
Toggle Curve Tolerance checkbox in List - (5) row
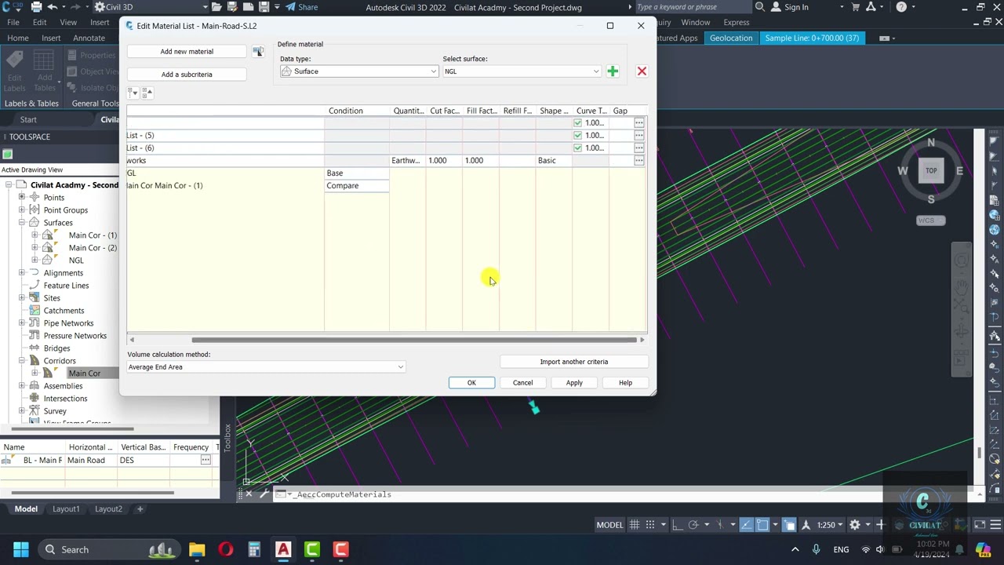coord(578,136)
